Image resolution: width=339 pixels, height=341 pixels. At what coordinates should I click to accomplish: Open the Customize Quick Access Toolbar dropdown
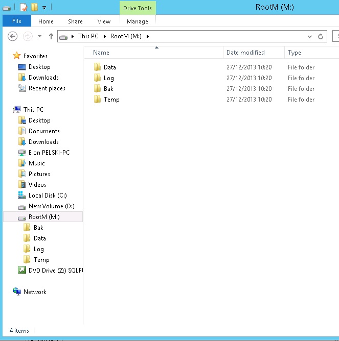[44, 8]
